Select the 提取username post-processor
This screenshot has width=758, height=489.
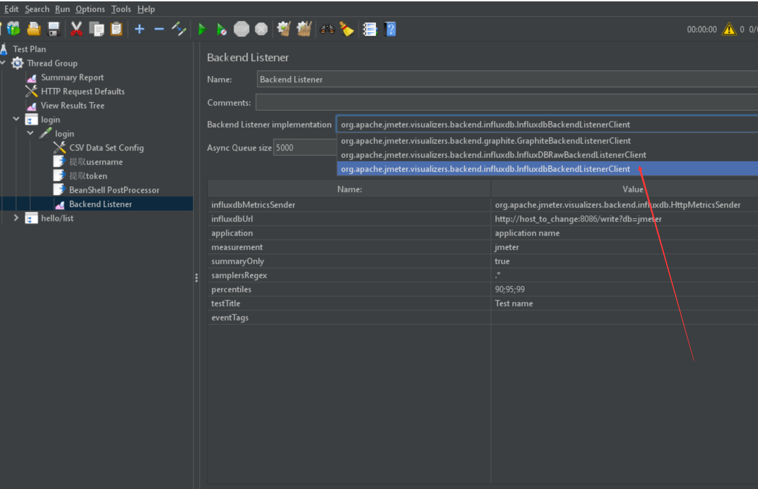click(96, 162)
